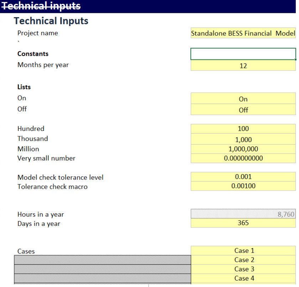The height and width of the screenshot is (287, 299).
Task: Select the Days in a year value 365
Action: tap(243, 223)
